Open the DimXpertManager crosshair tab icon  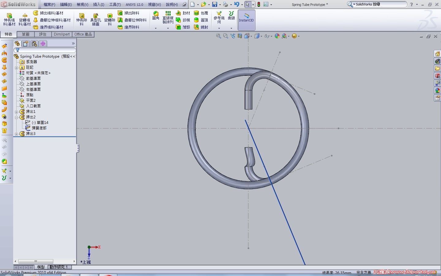[43, 44]
